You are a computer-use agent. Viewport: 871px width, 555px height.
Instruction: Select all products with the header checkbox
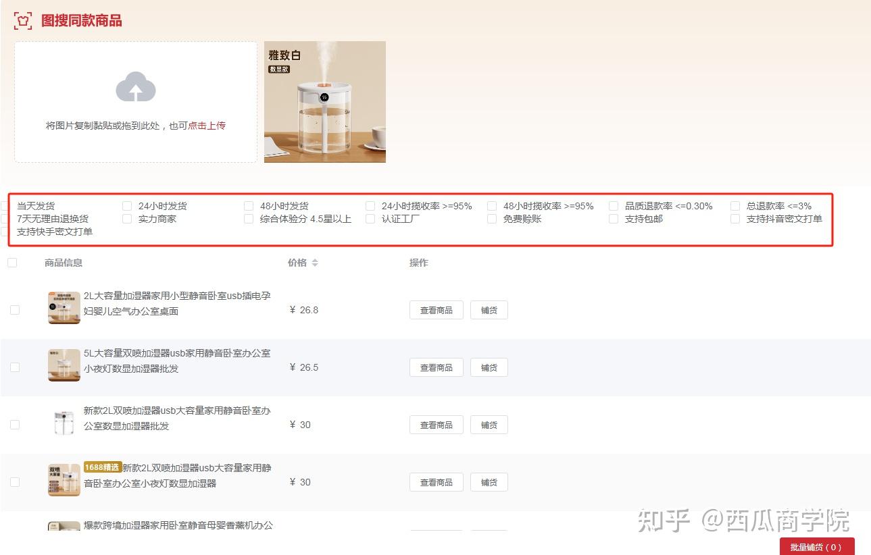pyautogui.click(x=12, y=262)
